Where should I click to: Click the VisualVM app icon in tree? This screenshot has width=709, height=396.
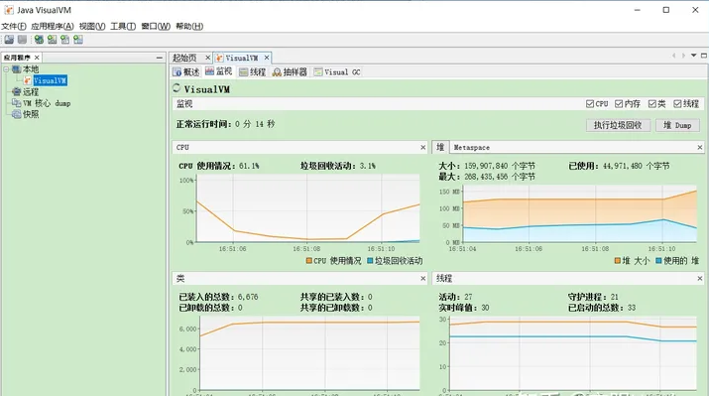tap(28, 80)
